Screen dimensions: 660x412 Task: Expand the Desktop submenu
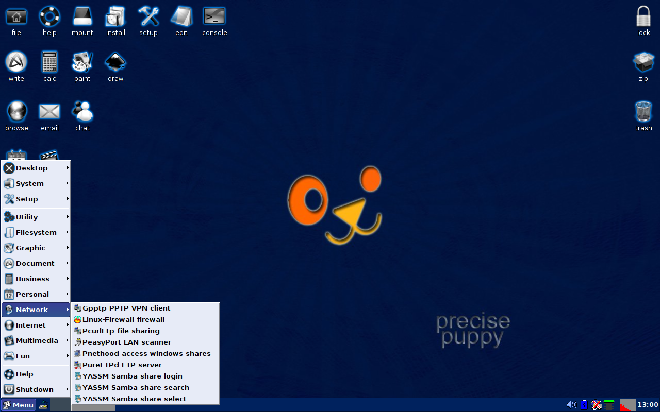36,168
